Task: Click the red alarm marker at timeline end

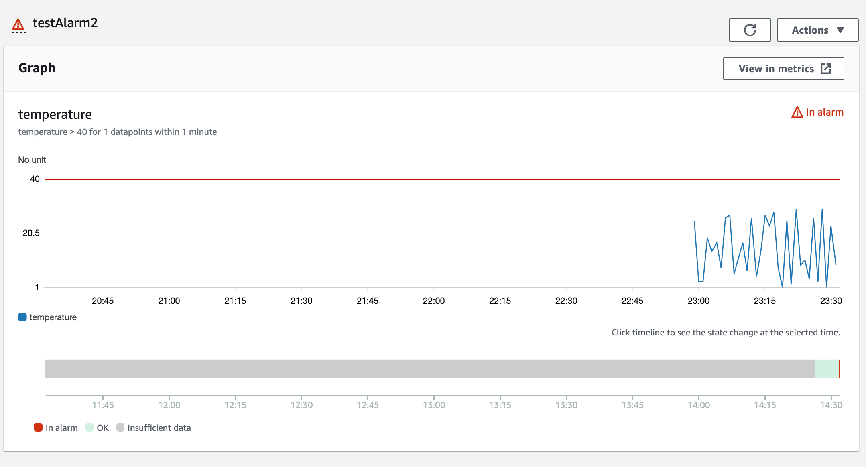Action: point(839,369)
